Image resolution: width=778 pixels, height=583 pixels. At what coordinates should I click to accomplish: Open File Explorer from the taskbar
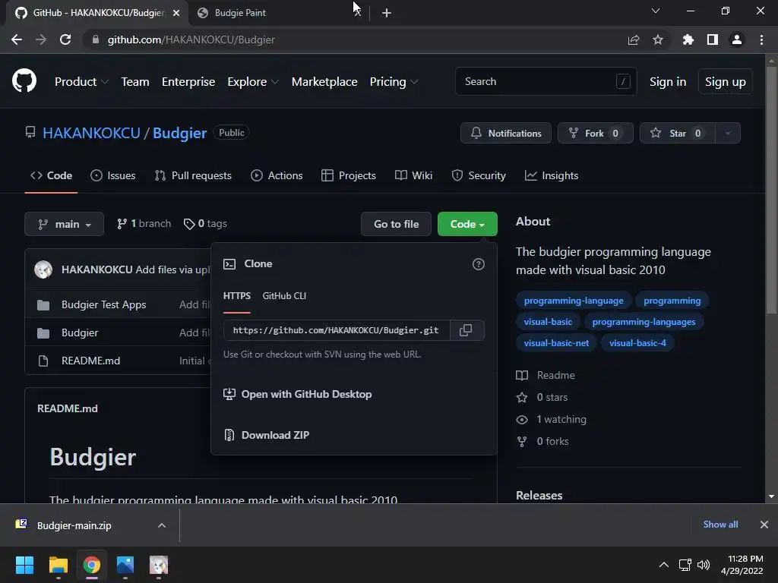[58, 565]
